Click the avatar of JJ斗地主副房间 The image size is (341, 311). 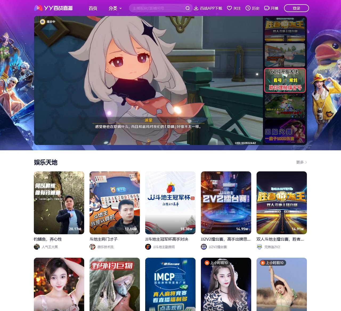148,247
